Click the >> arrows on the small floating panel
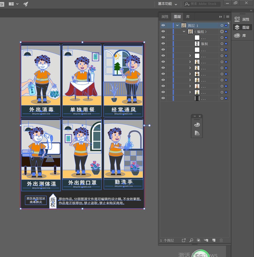Image resolution: width=254 pixels, height=257 pixels. tap(195, 116)
